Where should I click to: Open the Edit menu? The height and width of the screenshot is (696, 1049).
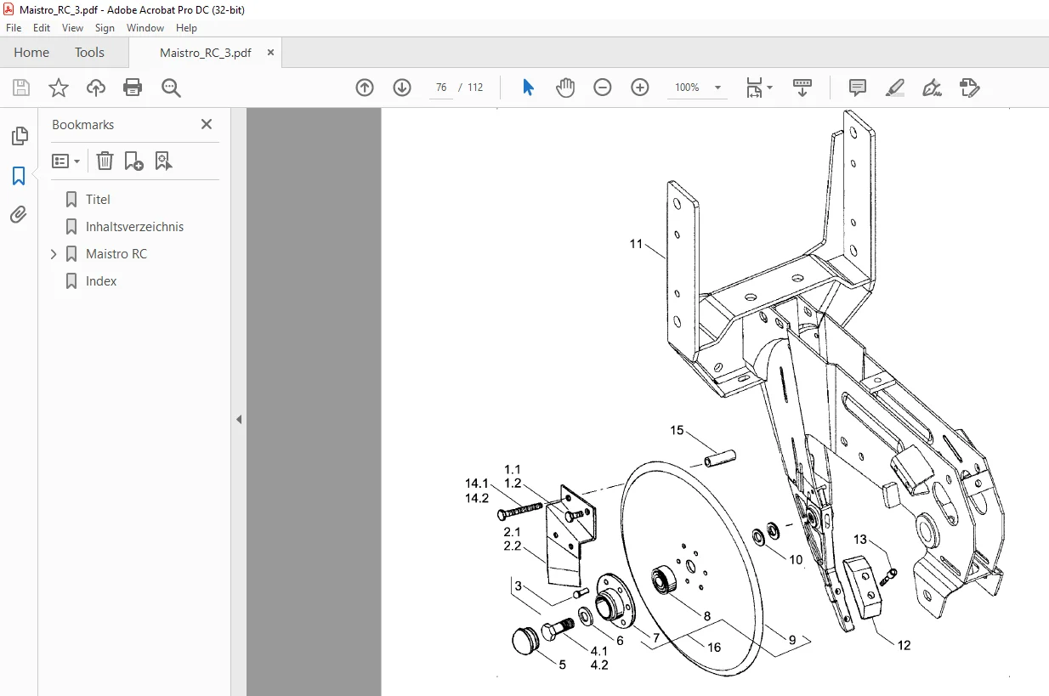click(42, 28)
